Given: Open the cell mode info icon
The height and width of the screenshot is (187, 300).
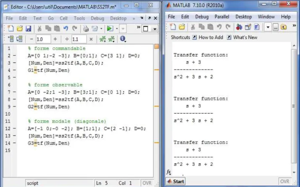Looking at the screenshot, I should (x=122, y=39).
